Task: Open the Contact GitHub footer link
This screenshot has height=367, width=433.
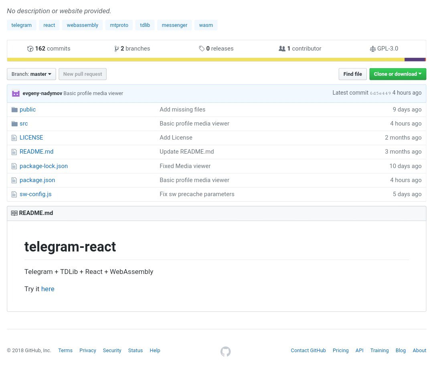Action: click(x=308, y=351)
